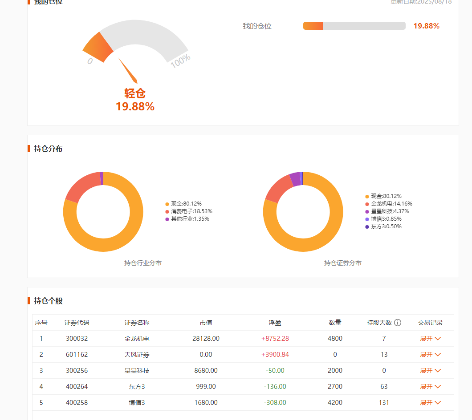Click stock name 东方3 in table

[137, 386]
